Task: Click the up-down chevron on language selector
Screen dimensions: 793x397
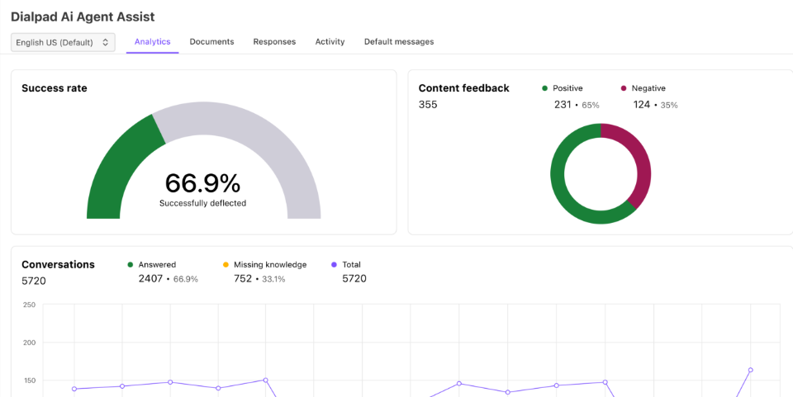Action: click(106, 42)
